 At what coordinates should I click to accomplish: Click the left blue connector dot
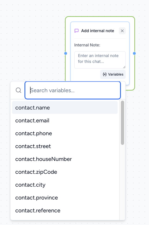click(x=66, y=53)
